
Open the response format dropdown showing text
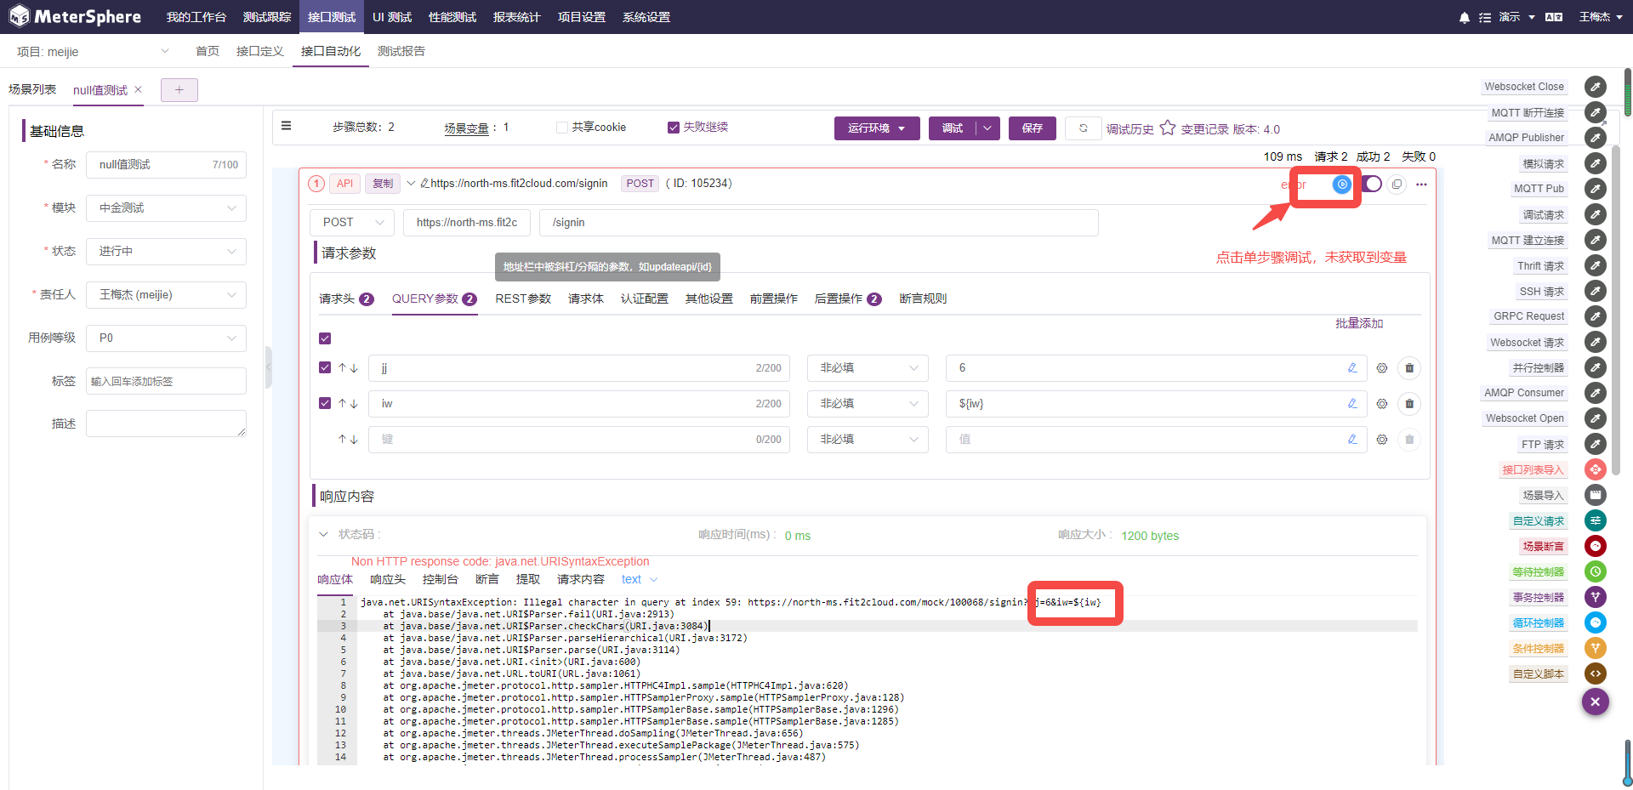point(639,579)
